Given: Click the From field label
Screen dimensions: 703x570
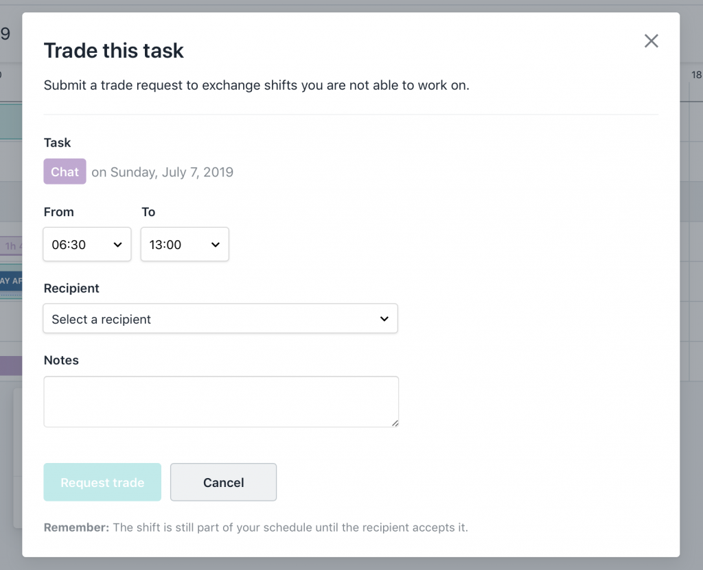Looking at the screenshot, I should tap(58, 213).
